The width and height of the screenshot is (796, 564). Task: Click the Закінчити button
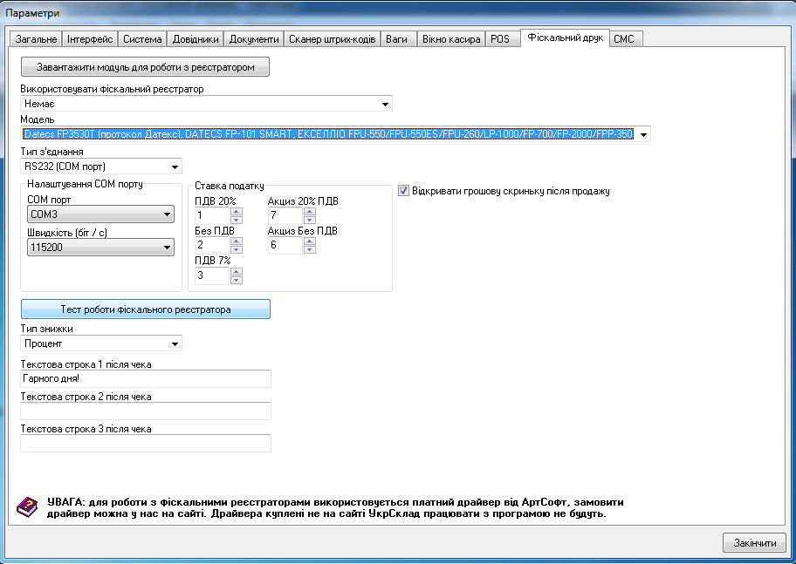point(754,542)
